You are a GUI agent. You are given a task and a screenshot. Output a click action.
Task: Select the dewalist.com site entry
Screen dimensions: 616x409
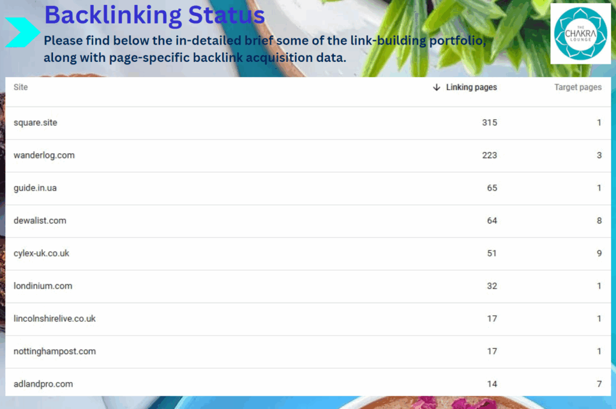tap(40, 220)
